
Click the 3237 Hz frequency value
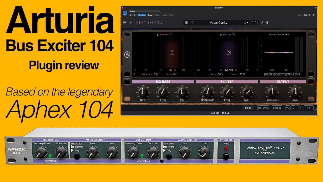[x=229, y=70]
